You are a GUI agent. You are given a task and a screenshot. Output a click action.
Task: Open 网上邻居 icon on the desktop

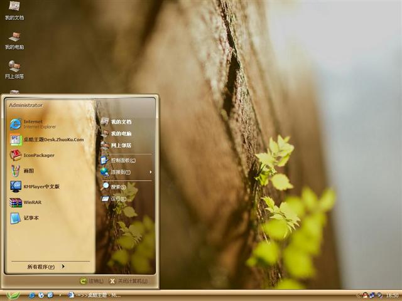coord(14,70)
